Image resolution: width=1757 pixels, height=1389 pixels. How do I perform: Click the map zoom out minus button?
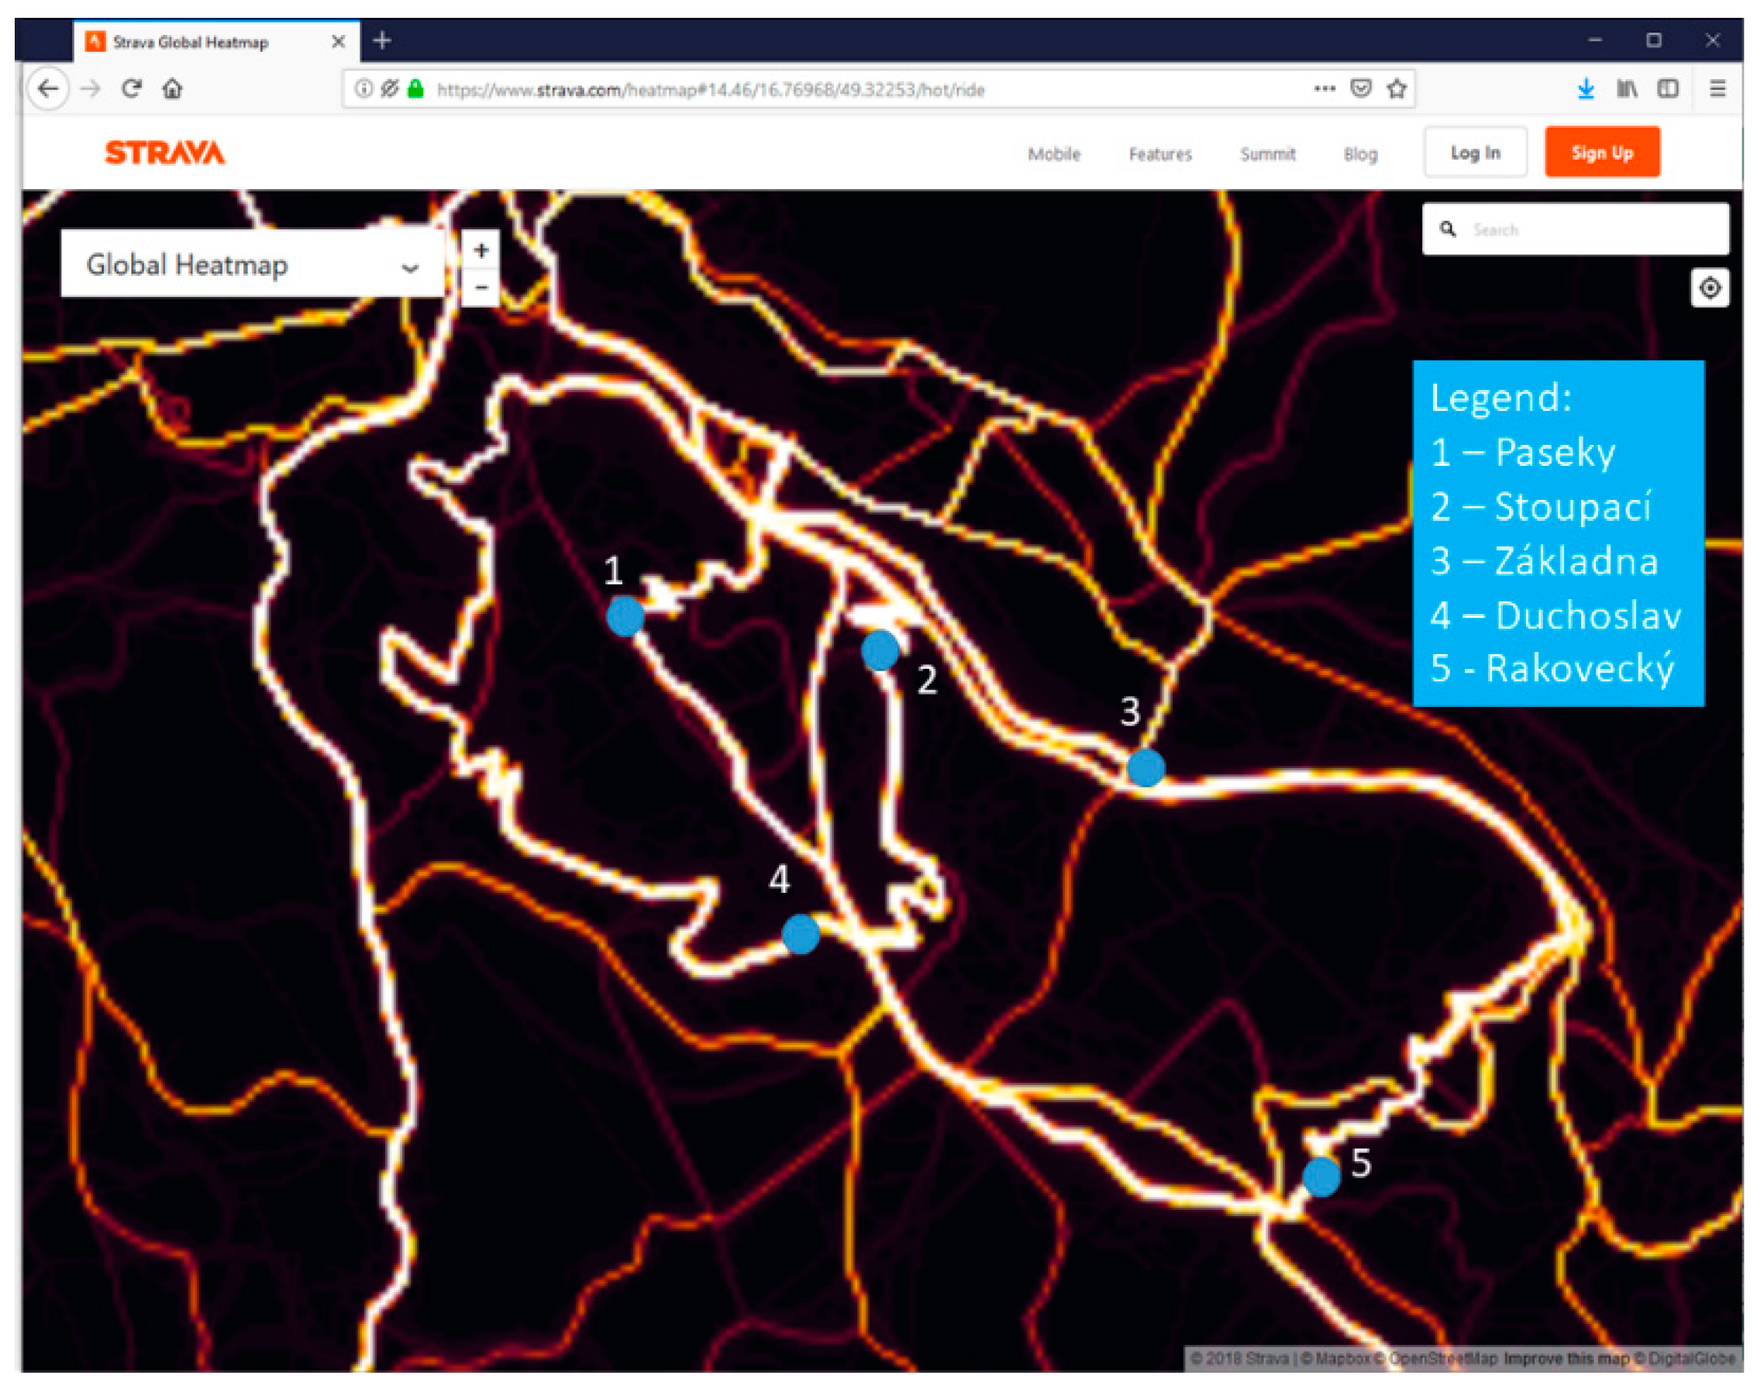(481, 287)
